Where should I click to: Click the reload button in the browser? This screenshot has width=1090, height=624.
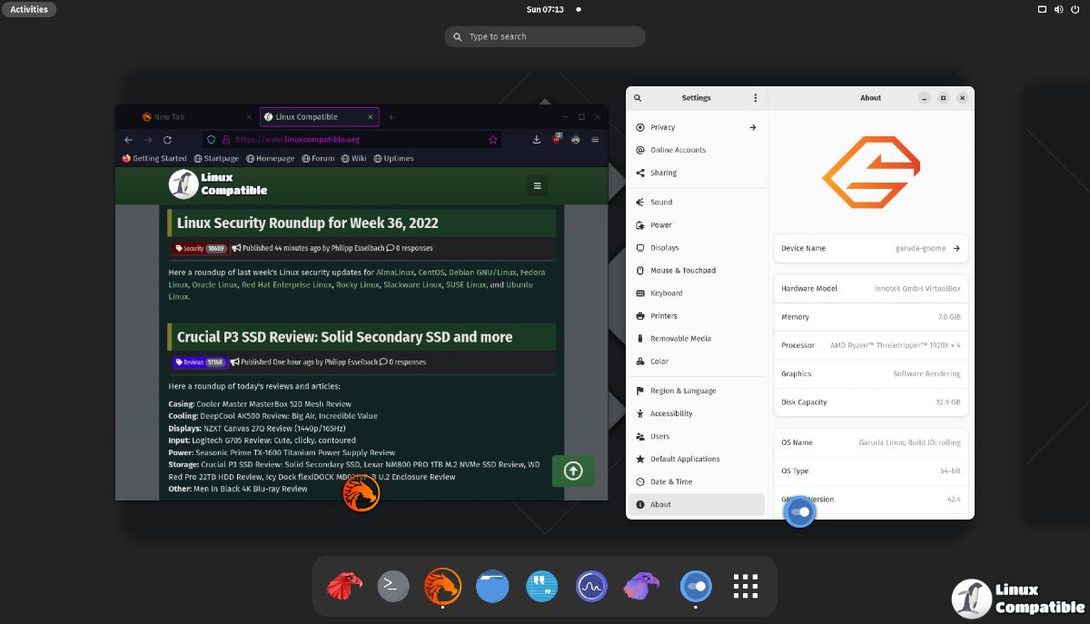coord(167,140)
